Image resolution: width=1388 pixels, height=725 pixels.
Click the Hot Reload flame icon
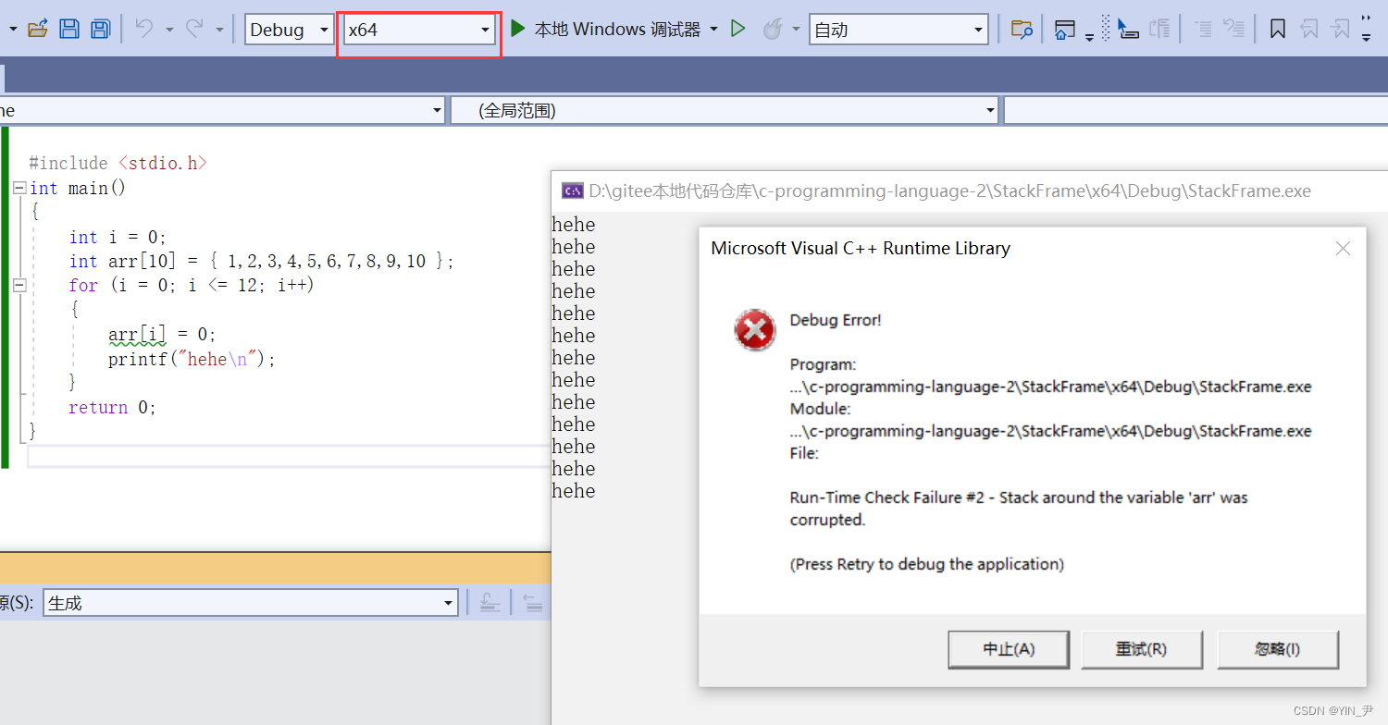pos(772,30)
